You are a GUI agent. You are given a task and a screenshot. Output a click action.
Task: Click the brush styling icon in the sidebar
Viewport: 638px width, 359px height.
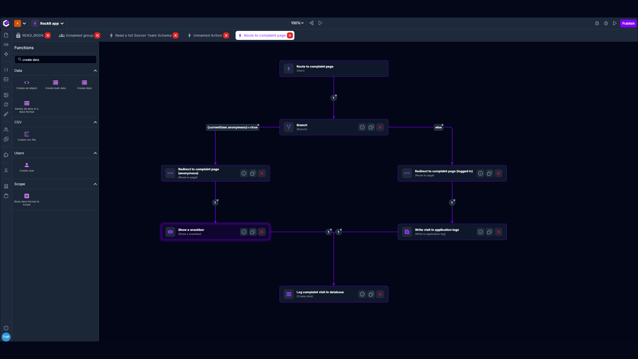(6, 114)
